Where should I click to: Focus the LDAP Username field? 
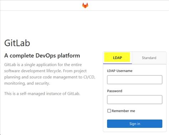(134, 80)
